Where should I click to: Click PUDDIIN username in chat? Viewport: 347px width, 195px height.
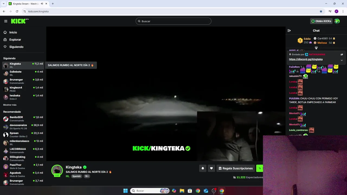click(294, 99)
